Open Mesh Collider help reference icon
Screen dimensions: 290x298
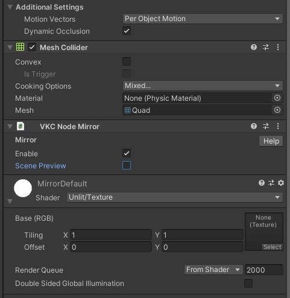(x=254, y=47)
